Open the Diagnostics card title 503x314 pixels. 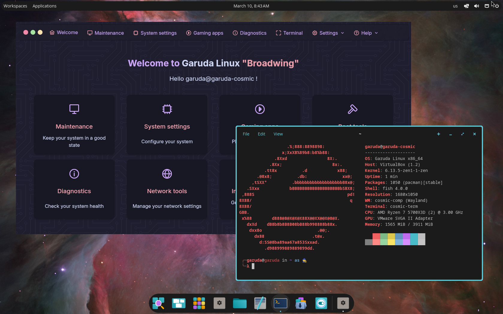tap(74, 191)
